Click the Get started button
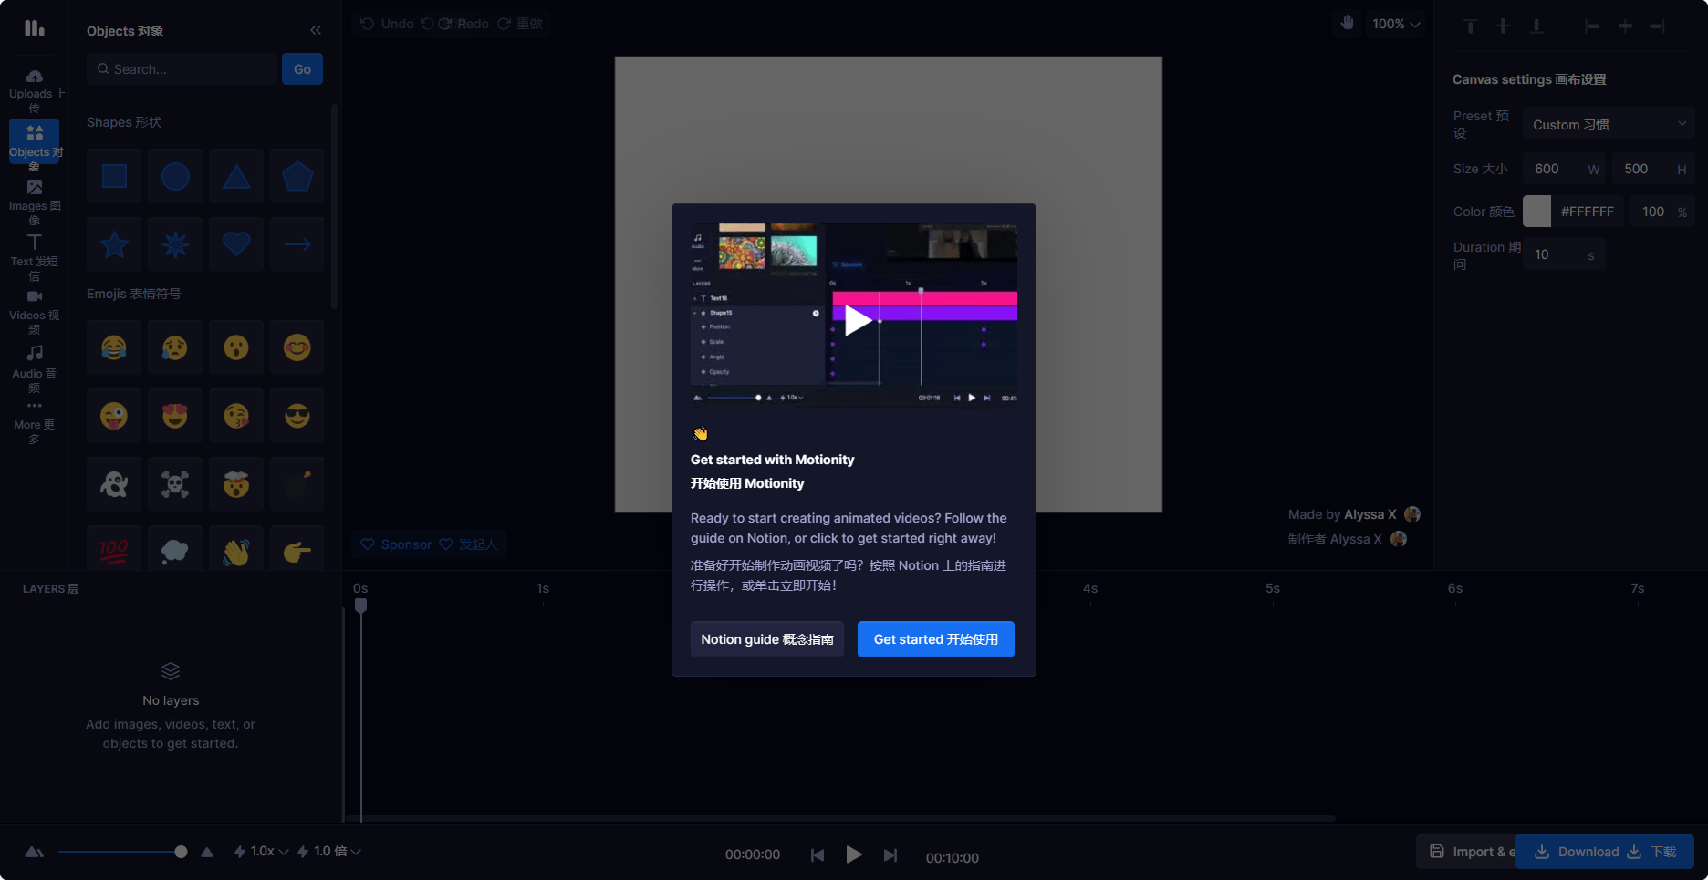1708x880 pixels. click(x=935, y=639)
